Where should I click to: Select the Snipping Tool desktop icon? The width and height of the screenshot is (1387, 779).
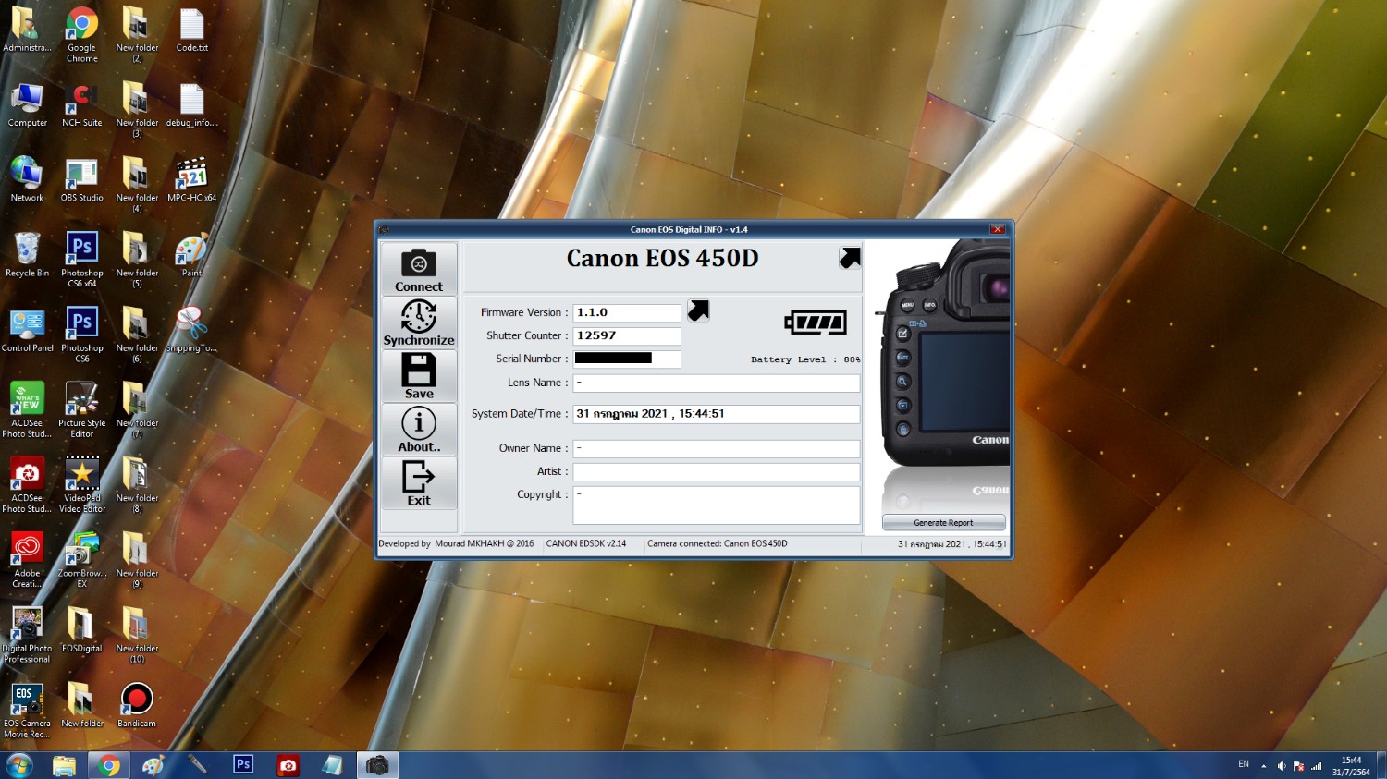(x=191, y=330)
